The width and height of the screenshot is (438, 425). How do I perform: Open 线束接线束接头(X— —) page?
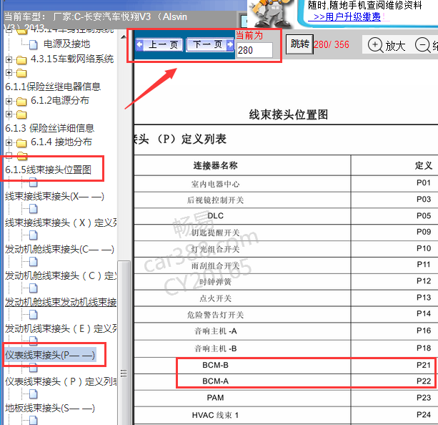point(54,197)
